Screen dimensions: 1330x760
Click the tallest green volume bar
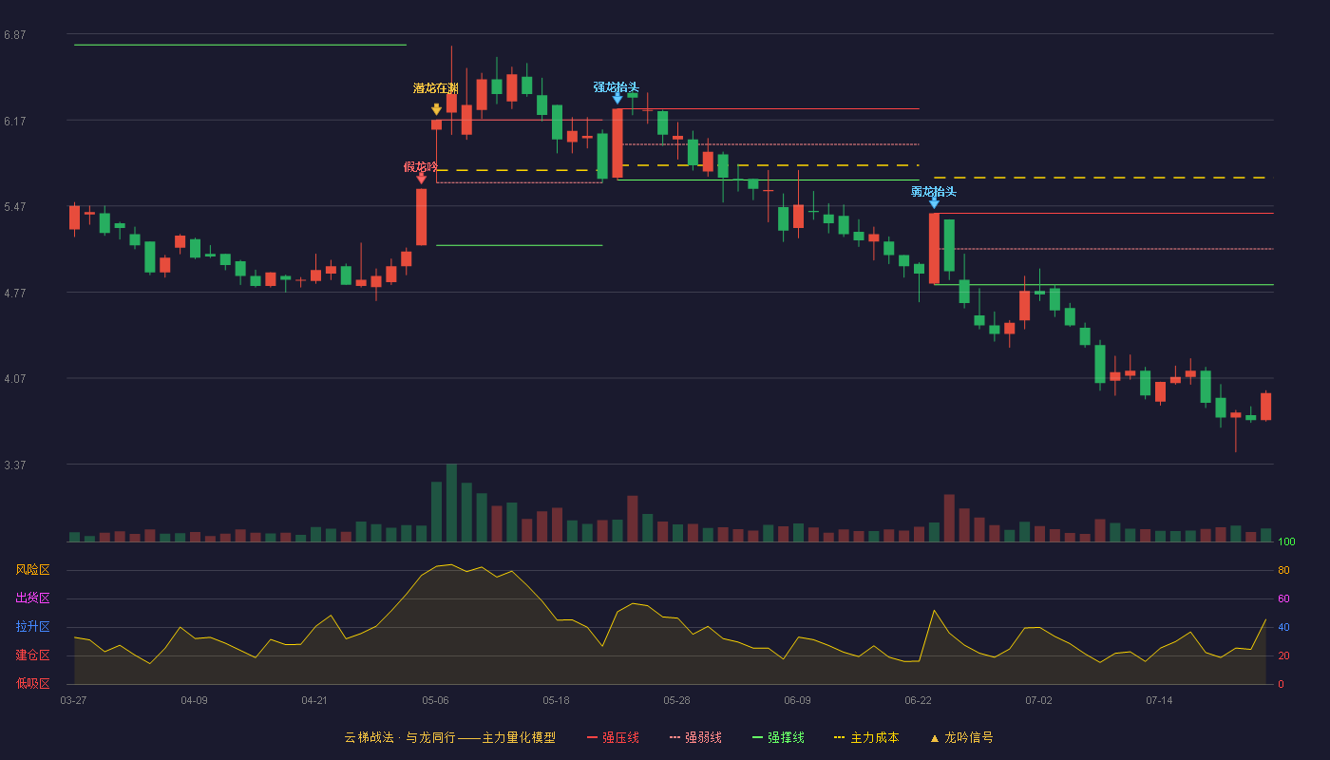[x=451, y=503]
